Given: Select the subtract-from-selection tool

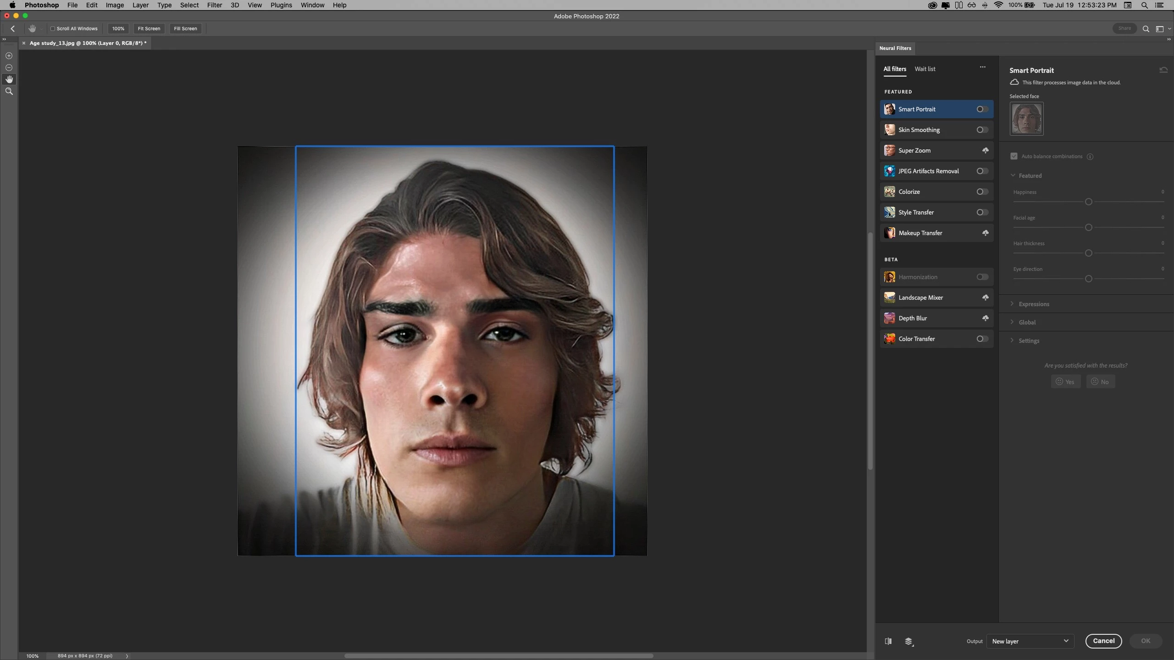Looking at the screenshot, I should (x=9, y=67).
